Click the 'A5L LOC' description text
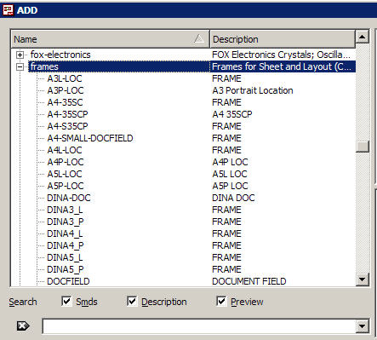The image size is (377, 340). coord(230,174)
